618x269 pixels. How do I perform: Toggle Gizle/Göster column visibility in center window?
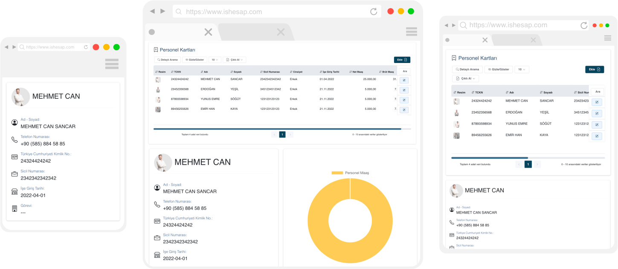tap(195, 60)
